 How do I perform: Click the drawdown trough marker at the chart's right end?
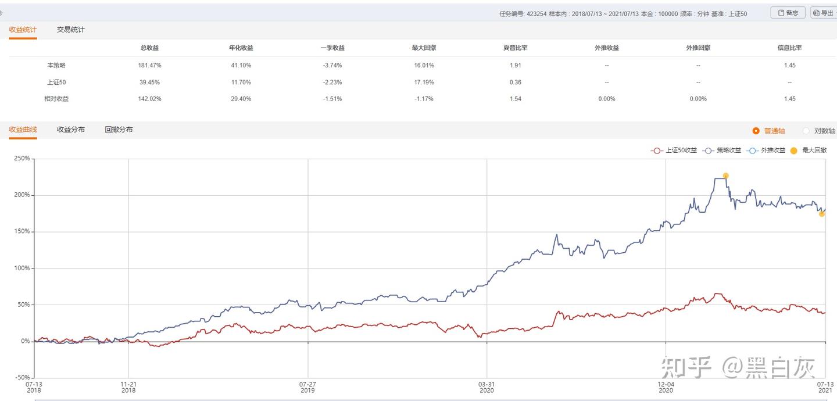coord(822,214)
